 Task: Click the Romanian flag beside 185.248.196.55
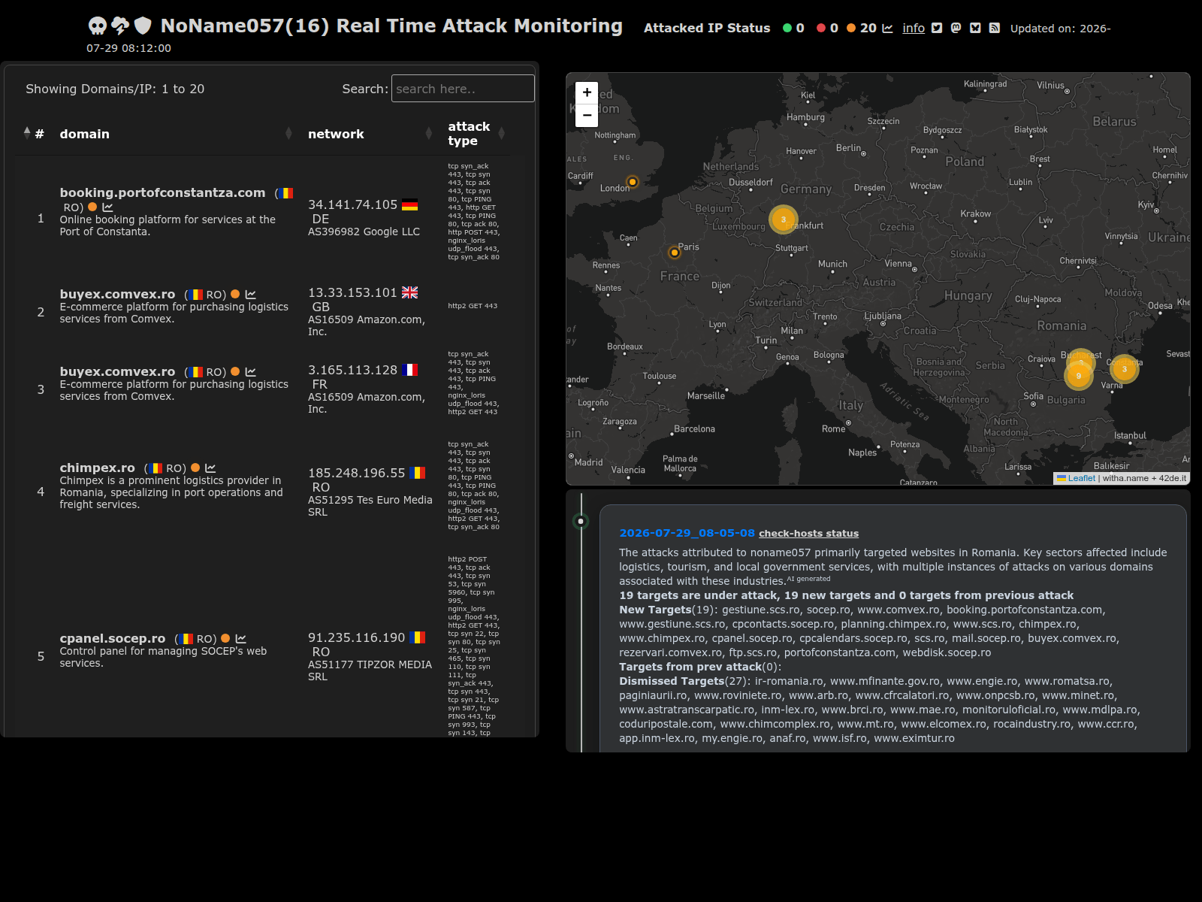tap(418, 473)
